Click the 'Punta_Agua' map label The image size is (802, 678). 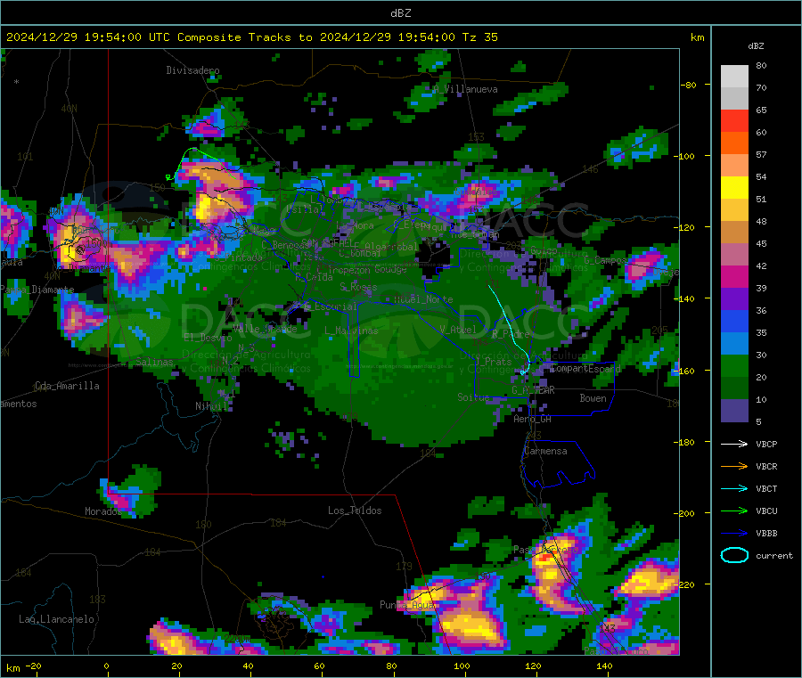pyautogui.click(x=407, y=605)
